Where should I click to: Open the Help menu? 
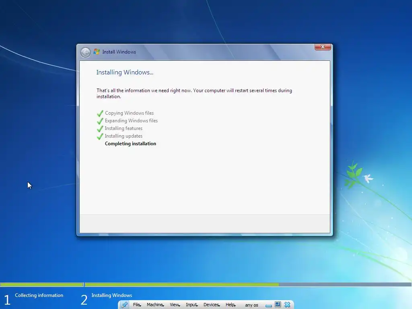tap(231, 305)
